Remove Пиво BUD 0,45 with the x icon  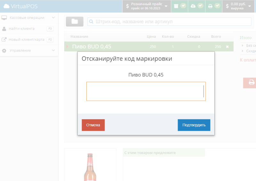coord(227,47)
